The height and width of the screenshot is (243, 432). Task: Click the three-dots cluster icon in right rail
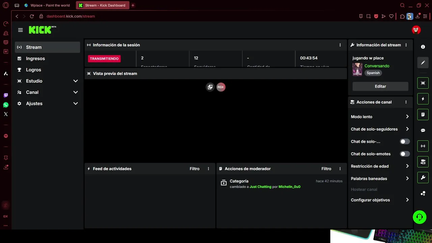(x=423, y=193)
